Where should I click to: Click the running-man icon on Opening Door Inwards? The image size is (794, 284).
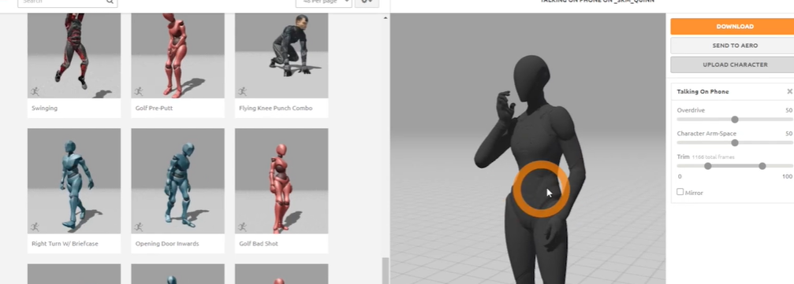(139, 227)
